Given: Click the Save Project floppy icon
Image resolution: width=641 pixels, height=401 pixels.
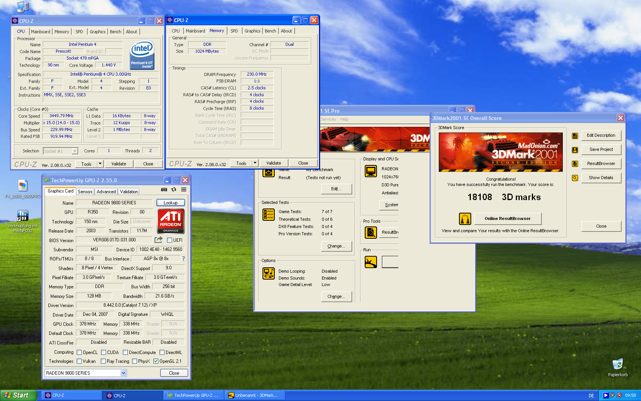Looking at the screenshot, I should click(575, 150).
